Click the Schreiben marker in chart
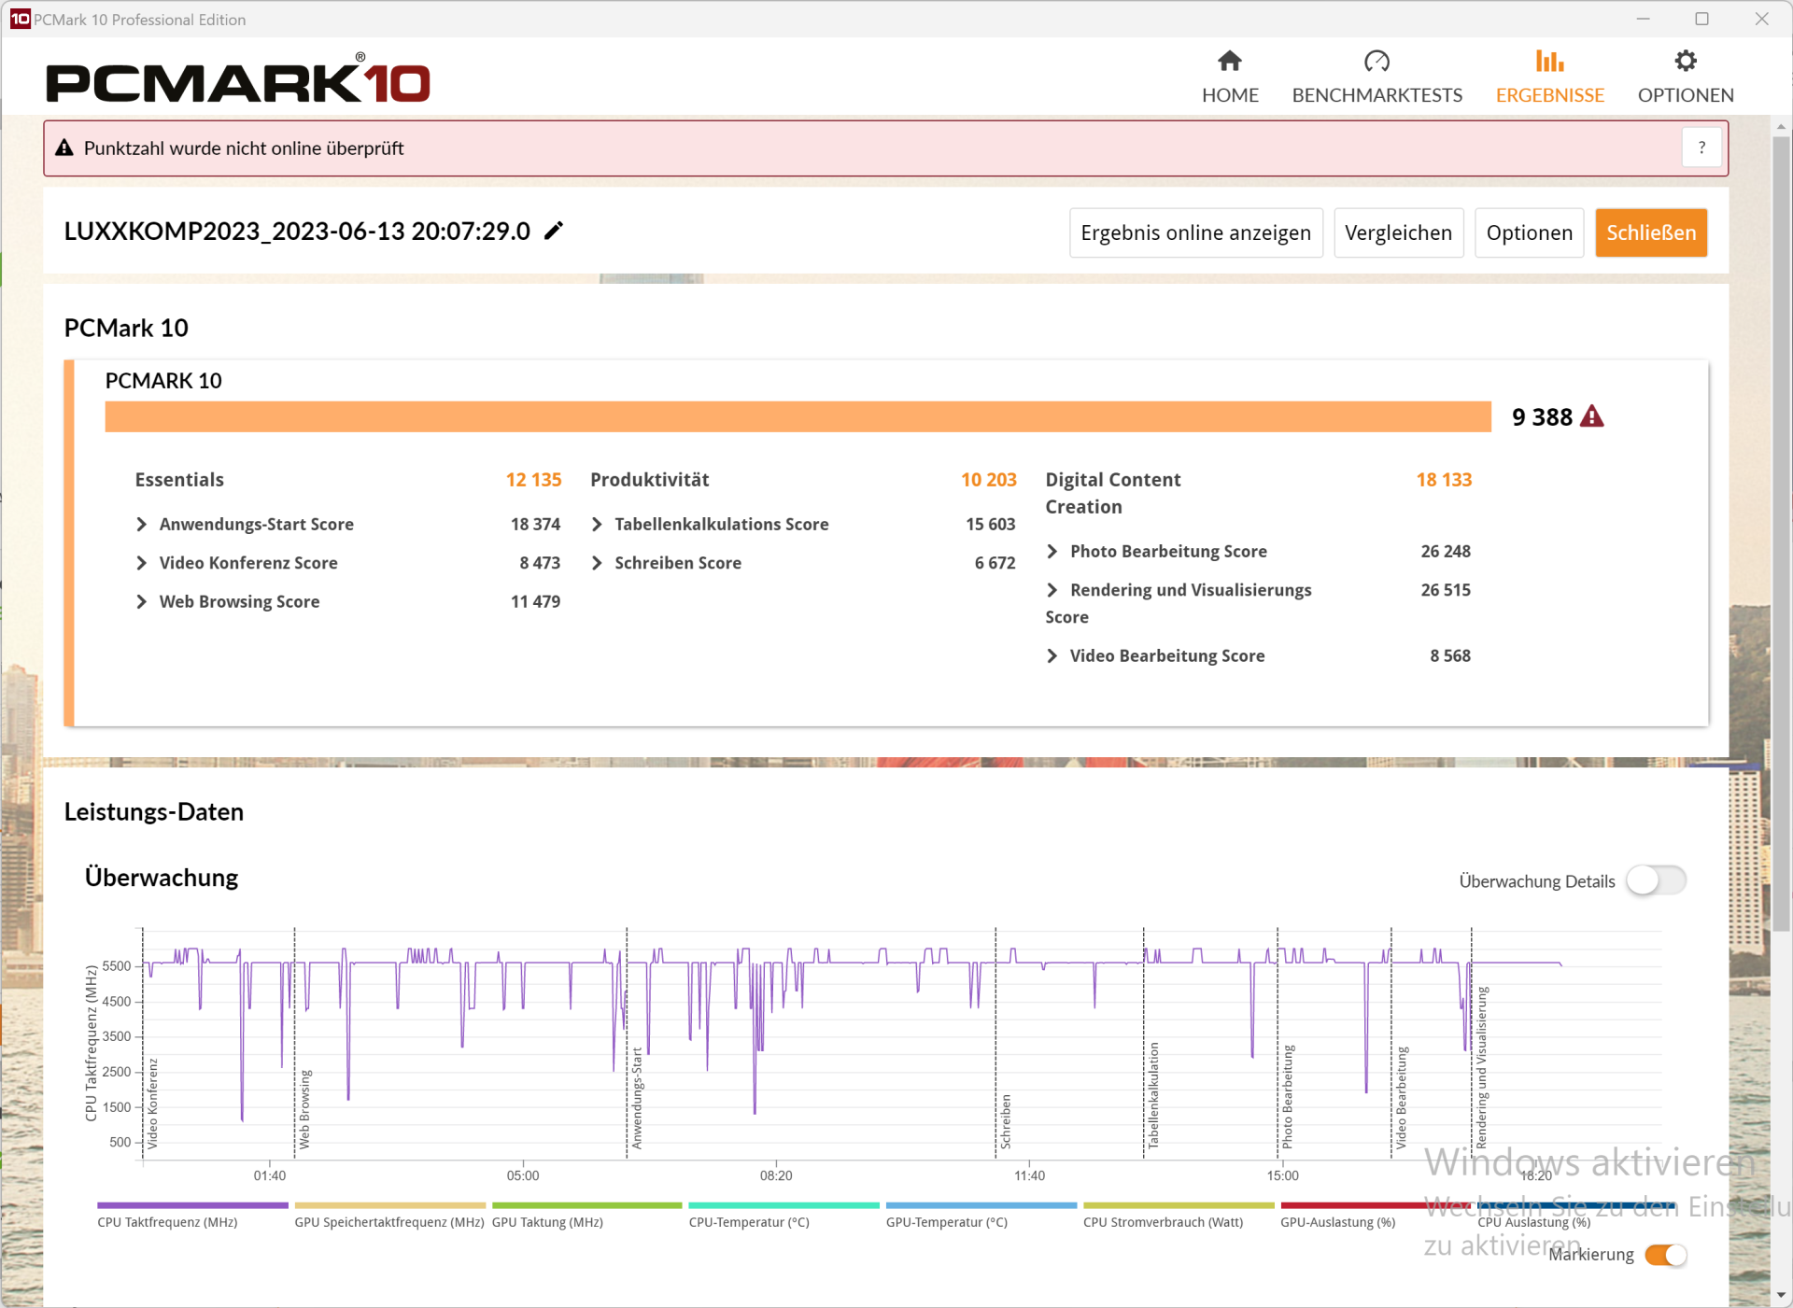The image size is (1793, 1308). point(1006,1121)
